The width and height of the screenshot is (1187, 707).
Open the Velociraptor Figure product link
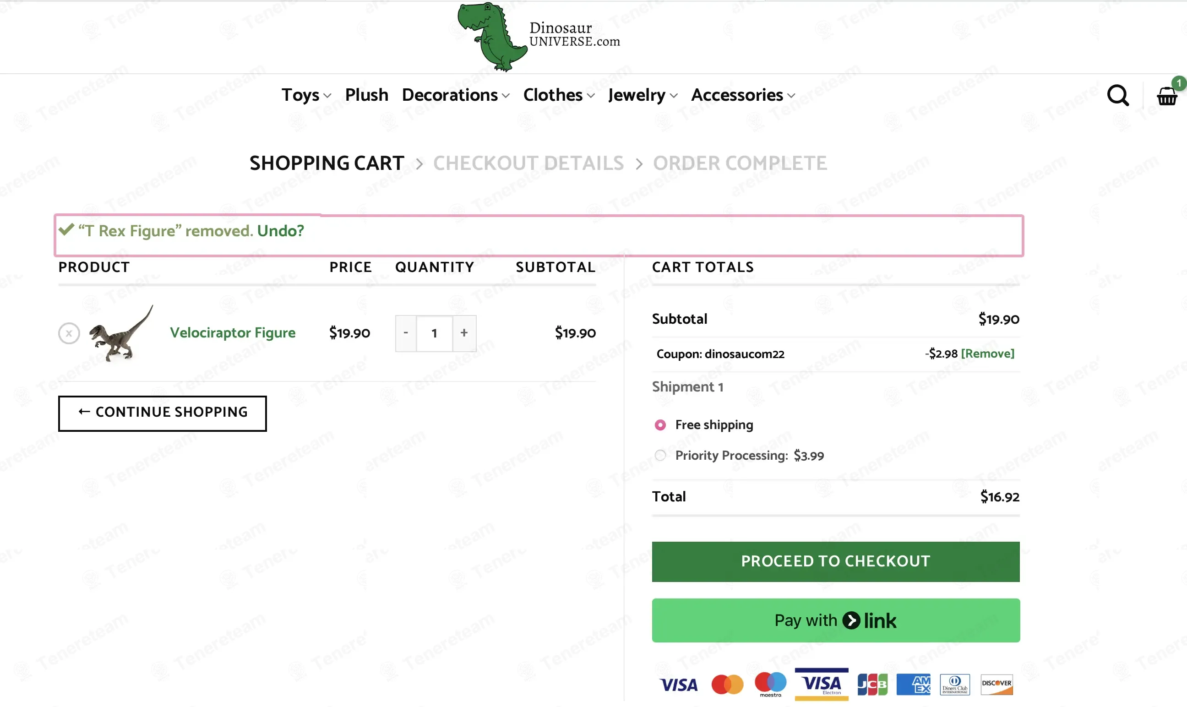pyautogui.click(x=233, y=332)
